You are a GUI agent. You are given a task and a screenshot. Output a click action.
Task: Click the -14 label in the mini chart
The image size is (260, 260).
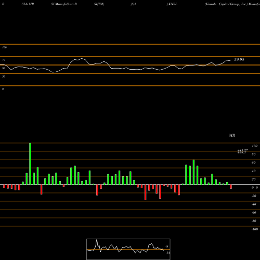click(x=167, y=253)
